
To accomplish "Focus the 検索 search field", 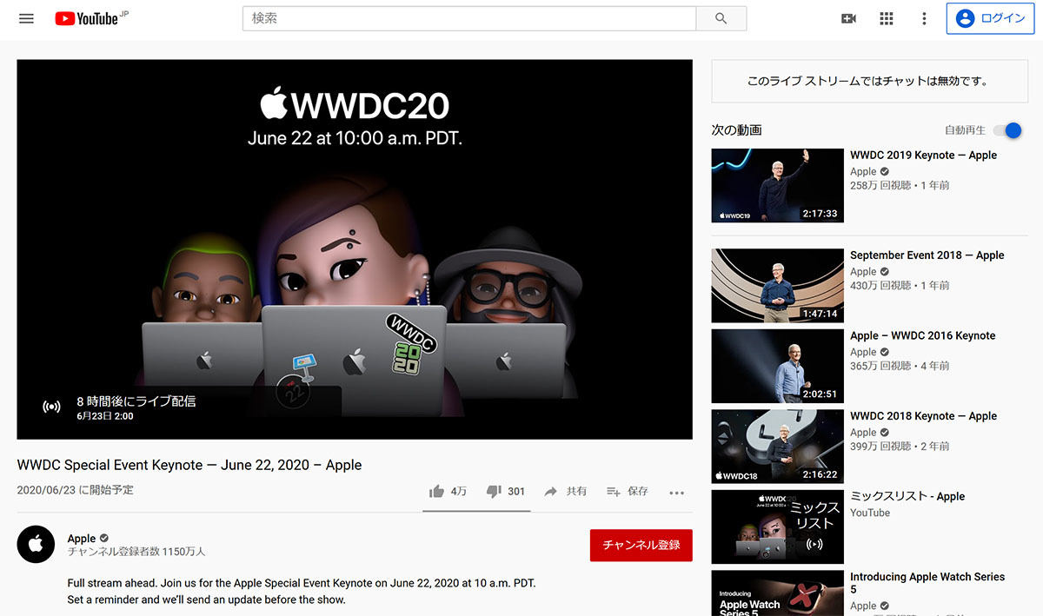I will (469, 18).
